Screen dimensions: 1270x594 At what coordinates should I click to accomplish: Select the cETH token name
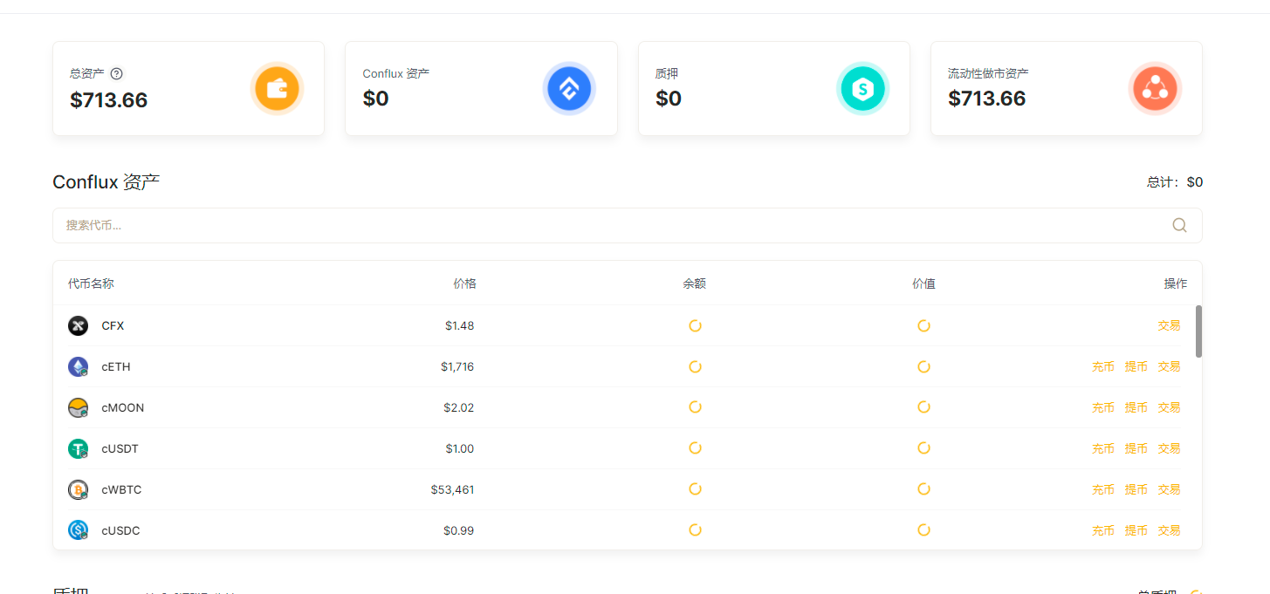[x=116, y=367]
